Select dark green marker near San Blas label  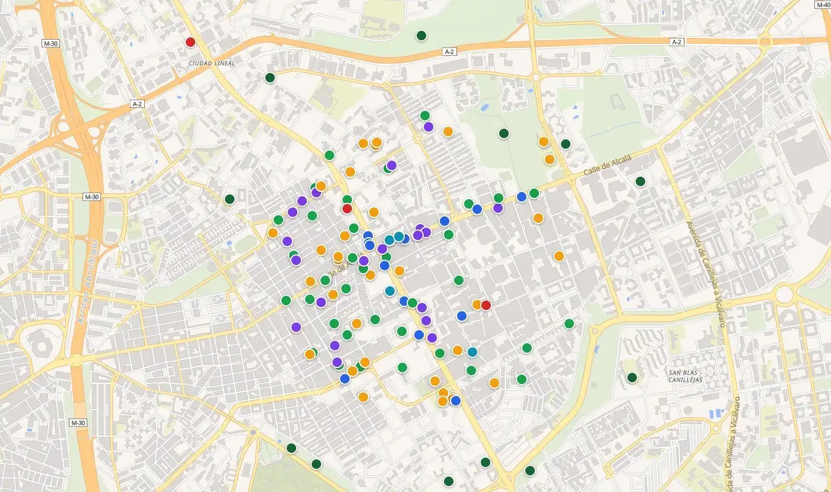[632, 378]
